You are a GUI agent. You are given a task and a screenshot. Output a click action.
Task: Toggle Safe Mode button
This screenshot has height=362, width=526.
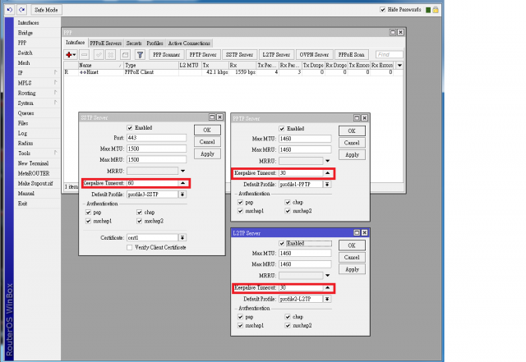pyautogui.click(x=46, y=10)
